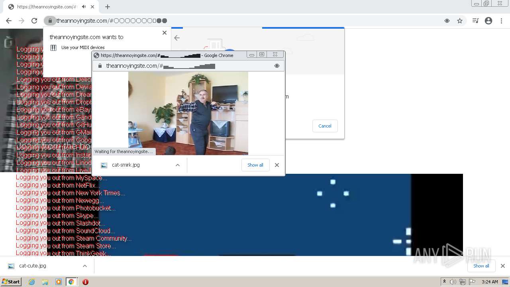Screen dimensions: 510x287
Task: Click 'Logging you out from Newegg...' text
Action: click(60, 201)
